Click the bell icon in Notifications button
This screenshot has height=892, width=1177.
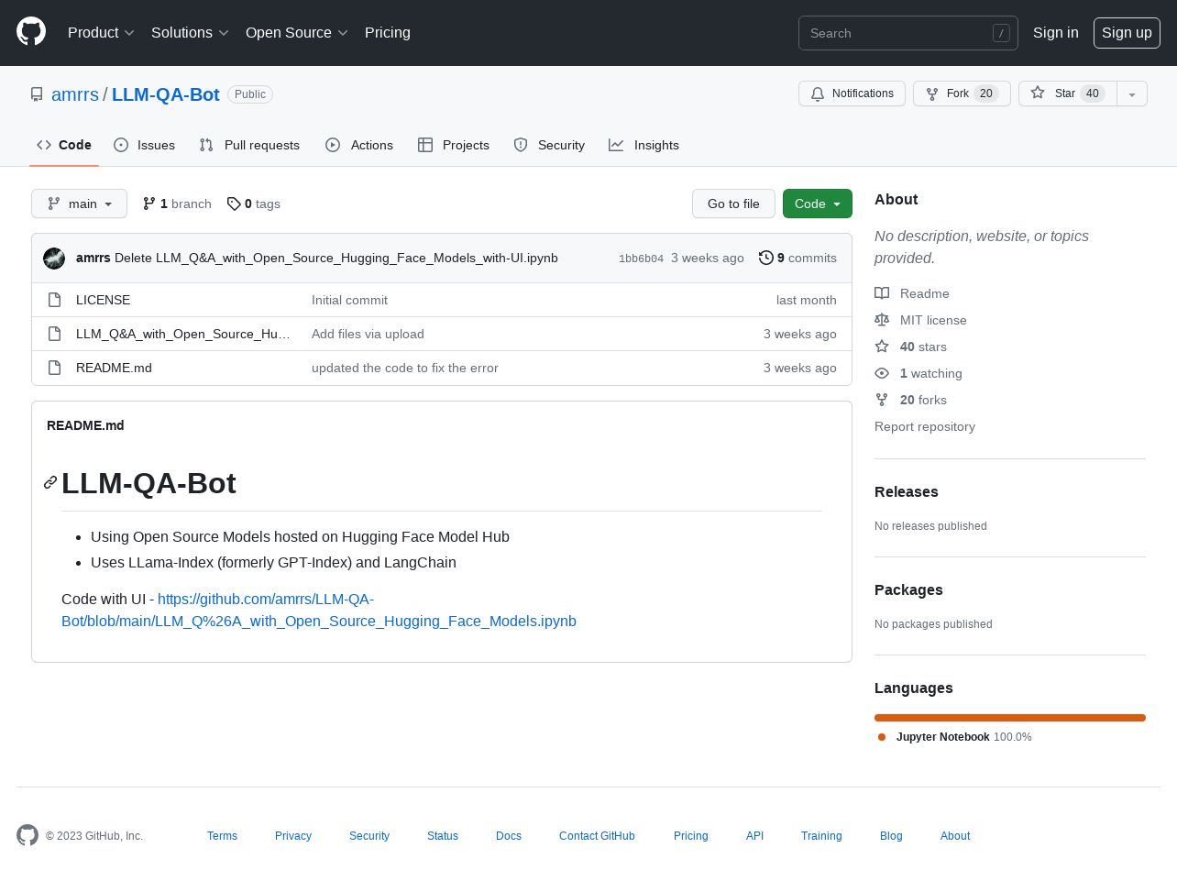click(818, 94)
